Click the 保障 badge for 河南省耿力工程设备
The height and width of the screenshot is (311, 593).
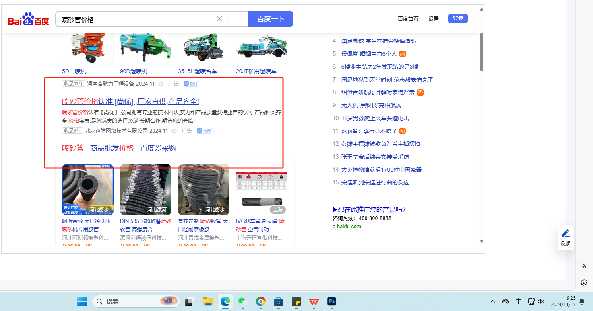pyautogui.click(x=192, y=84)
